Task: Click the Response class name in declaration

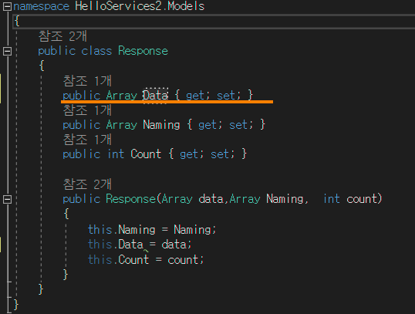Action: pyautogui.click(x=143, y=51)
